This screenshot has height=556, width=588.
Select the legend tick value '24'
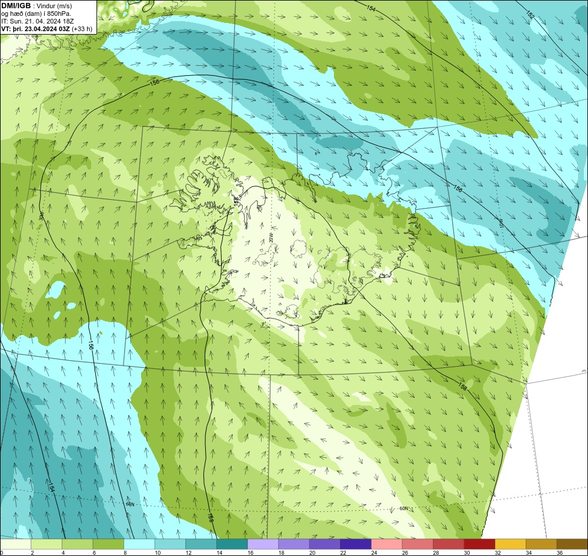(x=374, y=552)
